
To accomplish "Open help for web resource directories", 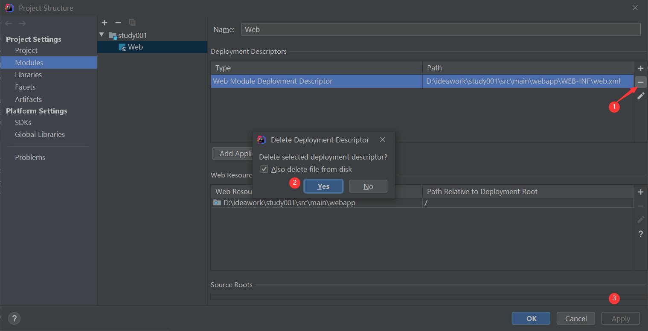I will tap(640, 234).
